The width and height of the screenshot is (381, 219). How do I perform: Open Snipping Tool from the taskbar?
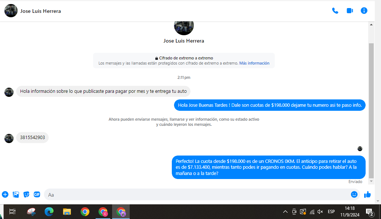31,212
